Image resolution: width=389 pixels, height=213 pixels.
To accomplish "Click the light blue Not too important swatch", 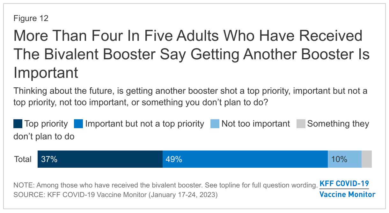I will coord(215,124).
